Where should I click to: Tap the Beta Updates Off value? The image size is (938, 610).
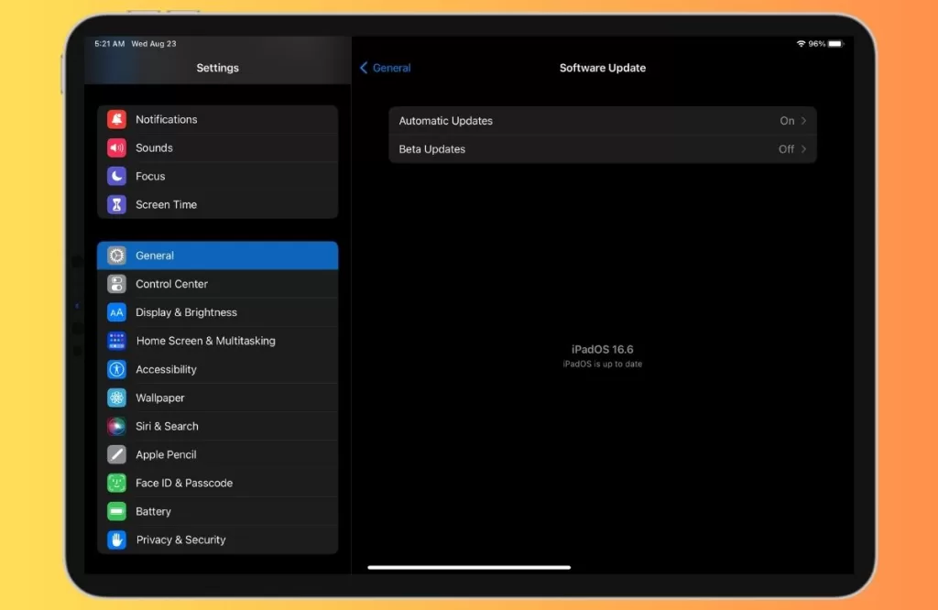coord(786,149)
